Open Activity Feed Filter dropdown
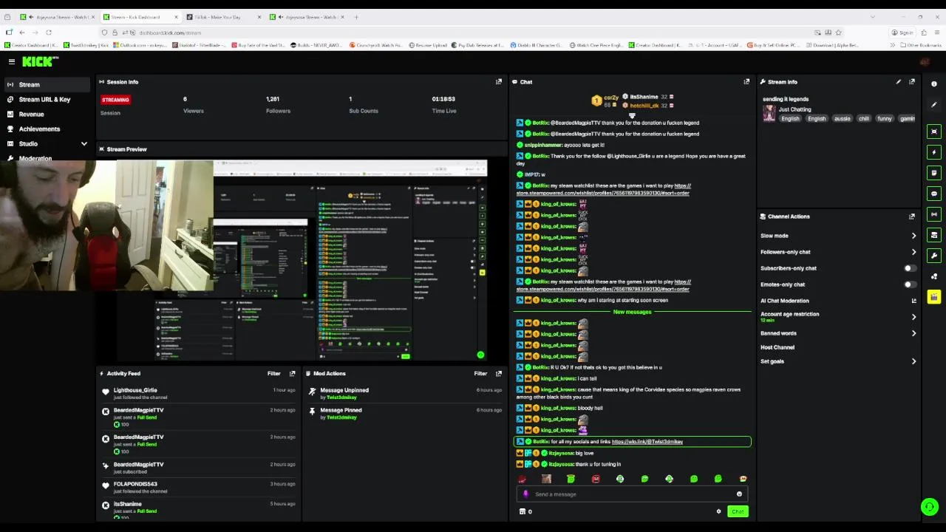Viewport: 946px width, 532px height. [x=273, y=374]
